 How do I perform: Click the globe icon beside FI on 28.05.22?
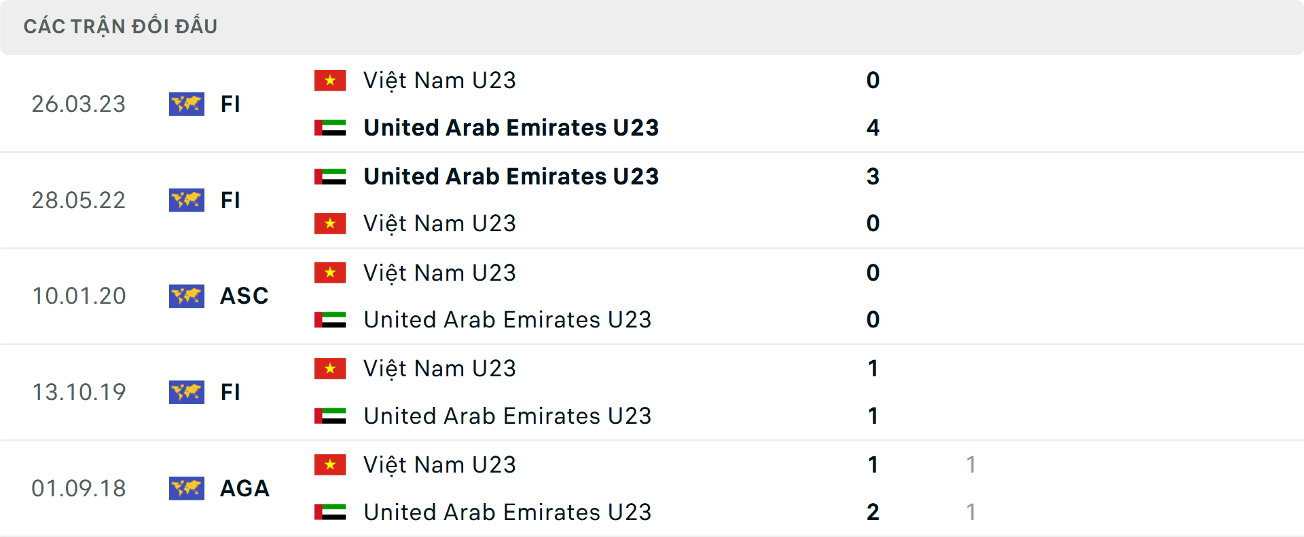(x=187, y=200)
